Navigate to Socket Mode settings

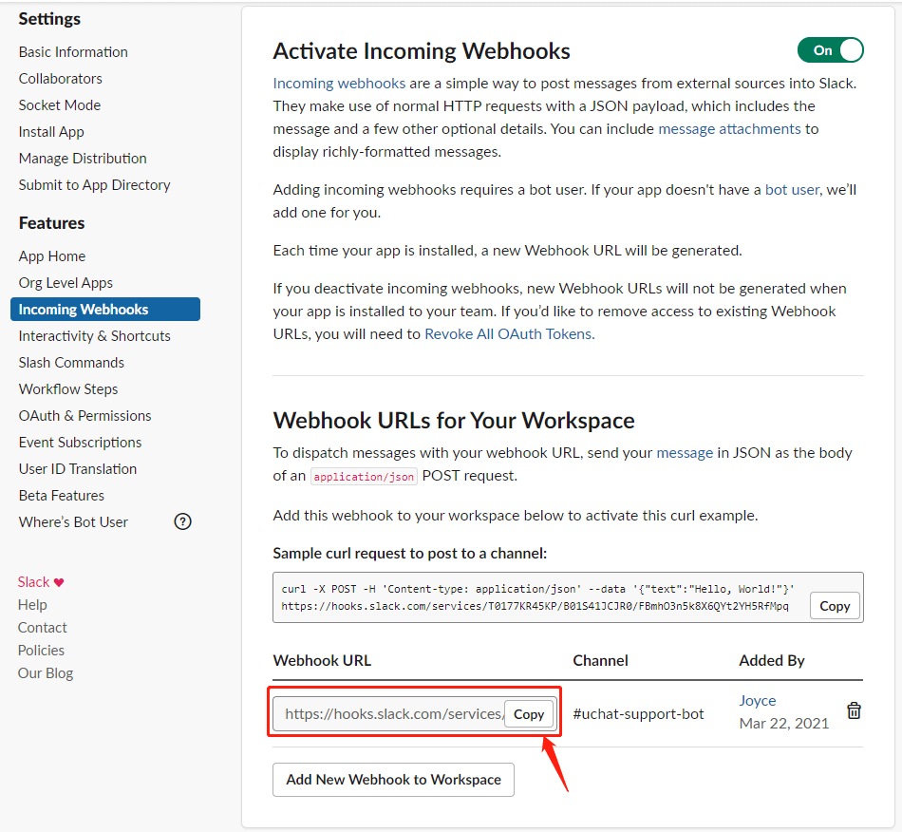pyautogui.click(x=60, y=105)
